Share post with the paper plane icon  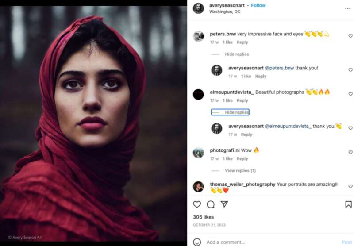[x=224, y=204]
